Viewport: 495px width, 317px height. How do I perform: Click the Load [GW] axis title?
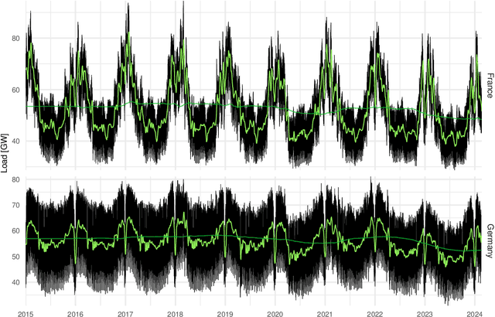(4, 153)
